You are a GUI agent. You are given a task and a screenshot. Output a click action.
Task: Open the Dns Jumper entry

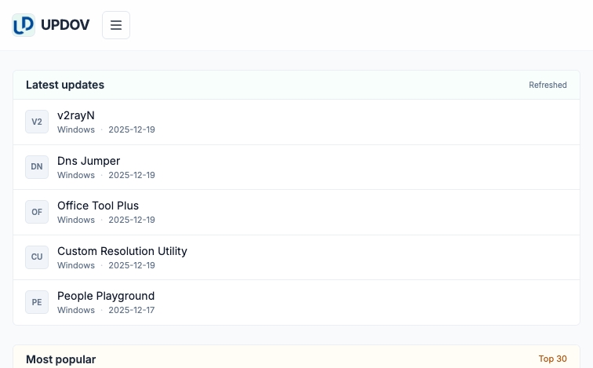point(296,167)
